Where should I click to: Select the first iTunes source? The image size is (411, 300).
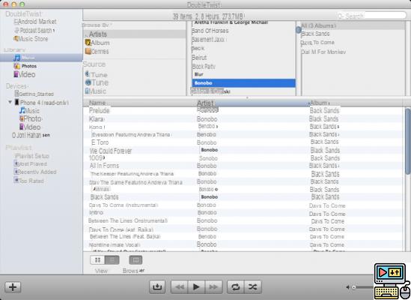[96, 74]
